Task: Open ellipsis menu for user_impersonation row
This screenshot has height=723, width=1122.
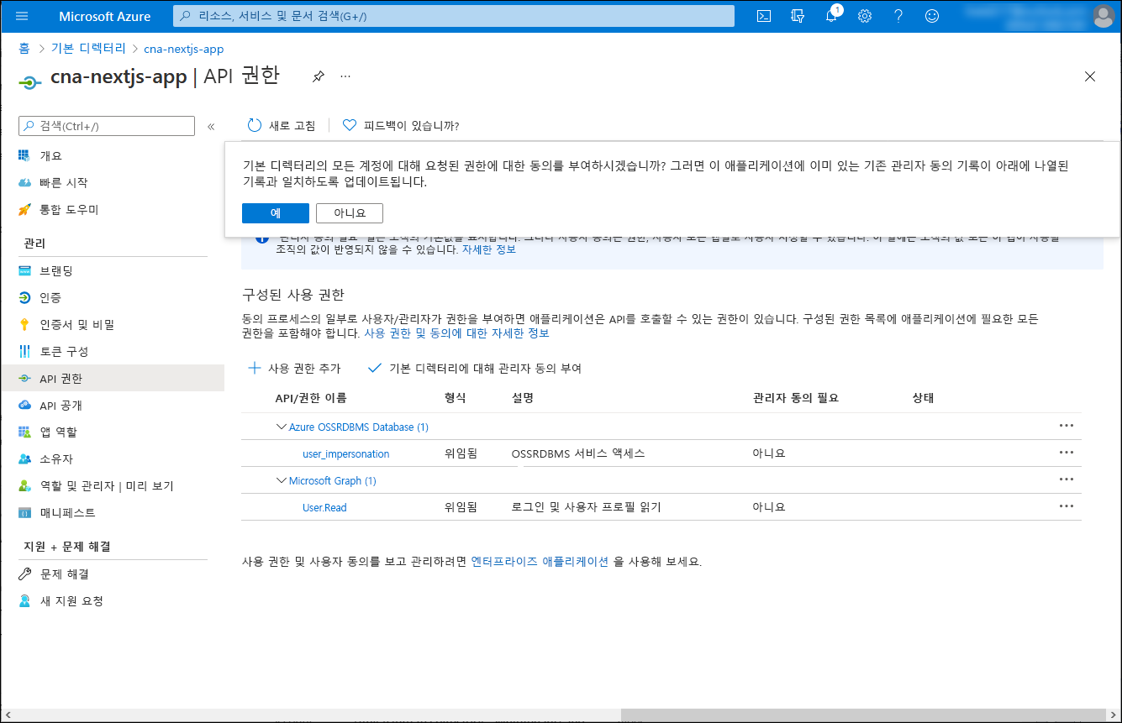Action: tap(1067, 453)
